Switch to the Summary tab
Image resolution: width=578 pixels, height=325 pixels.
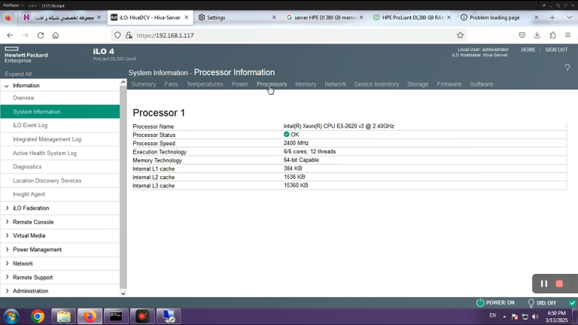pyautogui.click(x=144, y=84)
